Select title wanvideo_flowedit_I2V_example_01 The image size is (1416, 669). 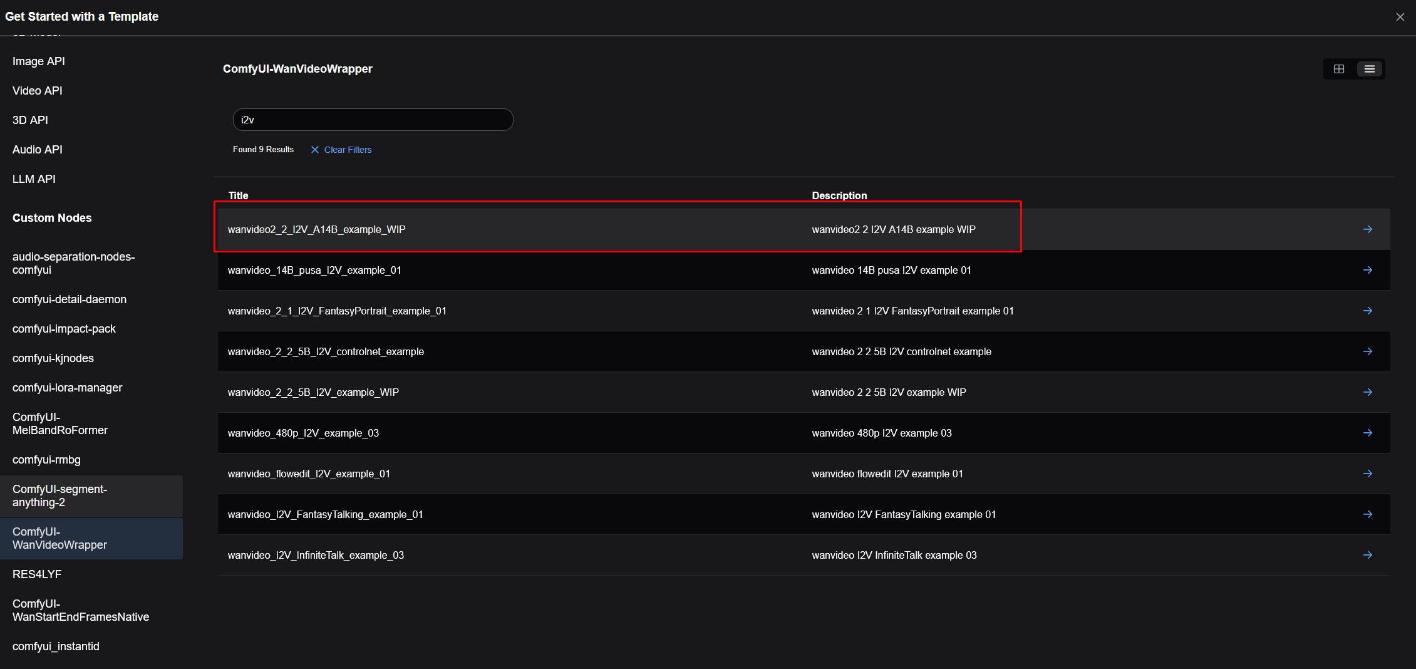pos(309,474)
